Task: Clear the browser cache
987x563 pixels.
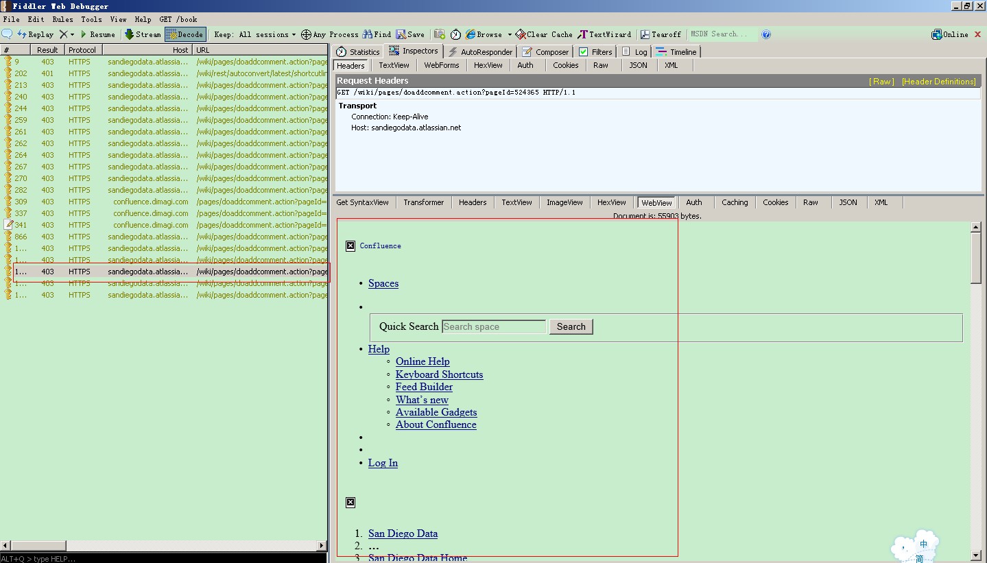Action: point(544,34)
